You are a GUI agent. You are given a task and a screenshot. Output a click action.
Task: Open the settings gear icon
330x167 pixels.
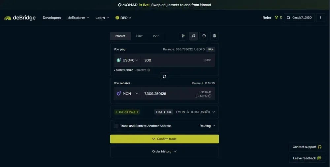(x=214, y=36)
